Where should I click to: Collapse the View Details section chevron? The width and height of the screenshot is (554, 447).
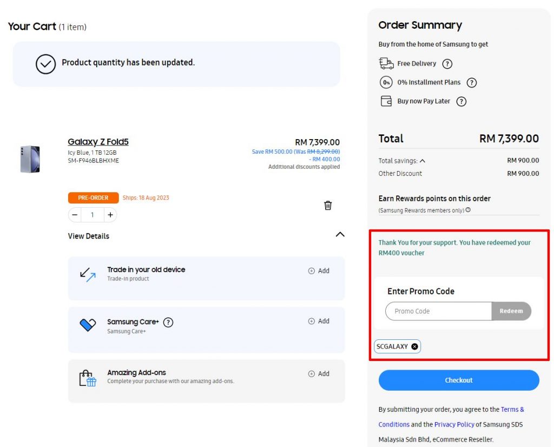[x=340, y=234]
